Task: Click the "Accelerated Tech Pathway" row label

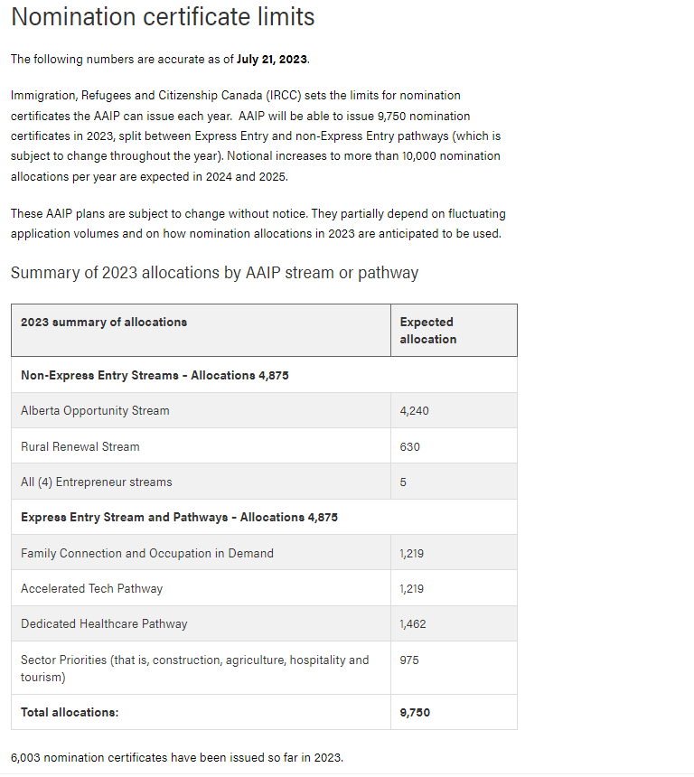Action: (92, 589)
